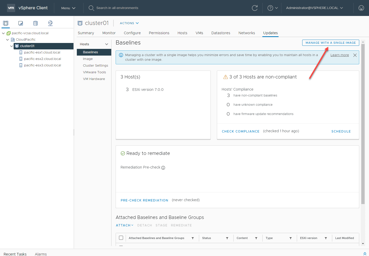Click the cluster01 title icon

pyautogui.click(x=80, y=23)
